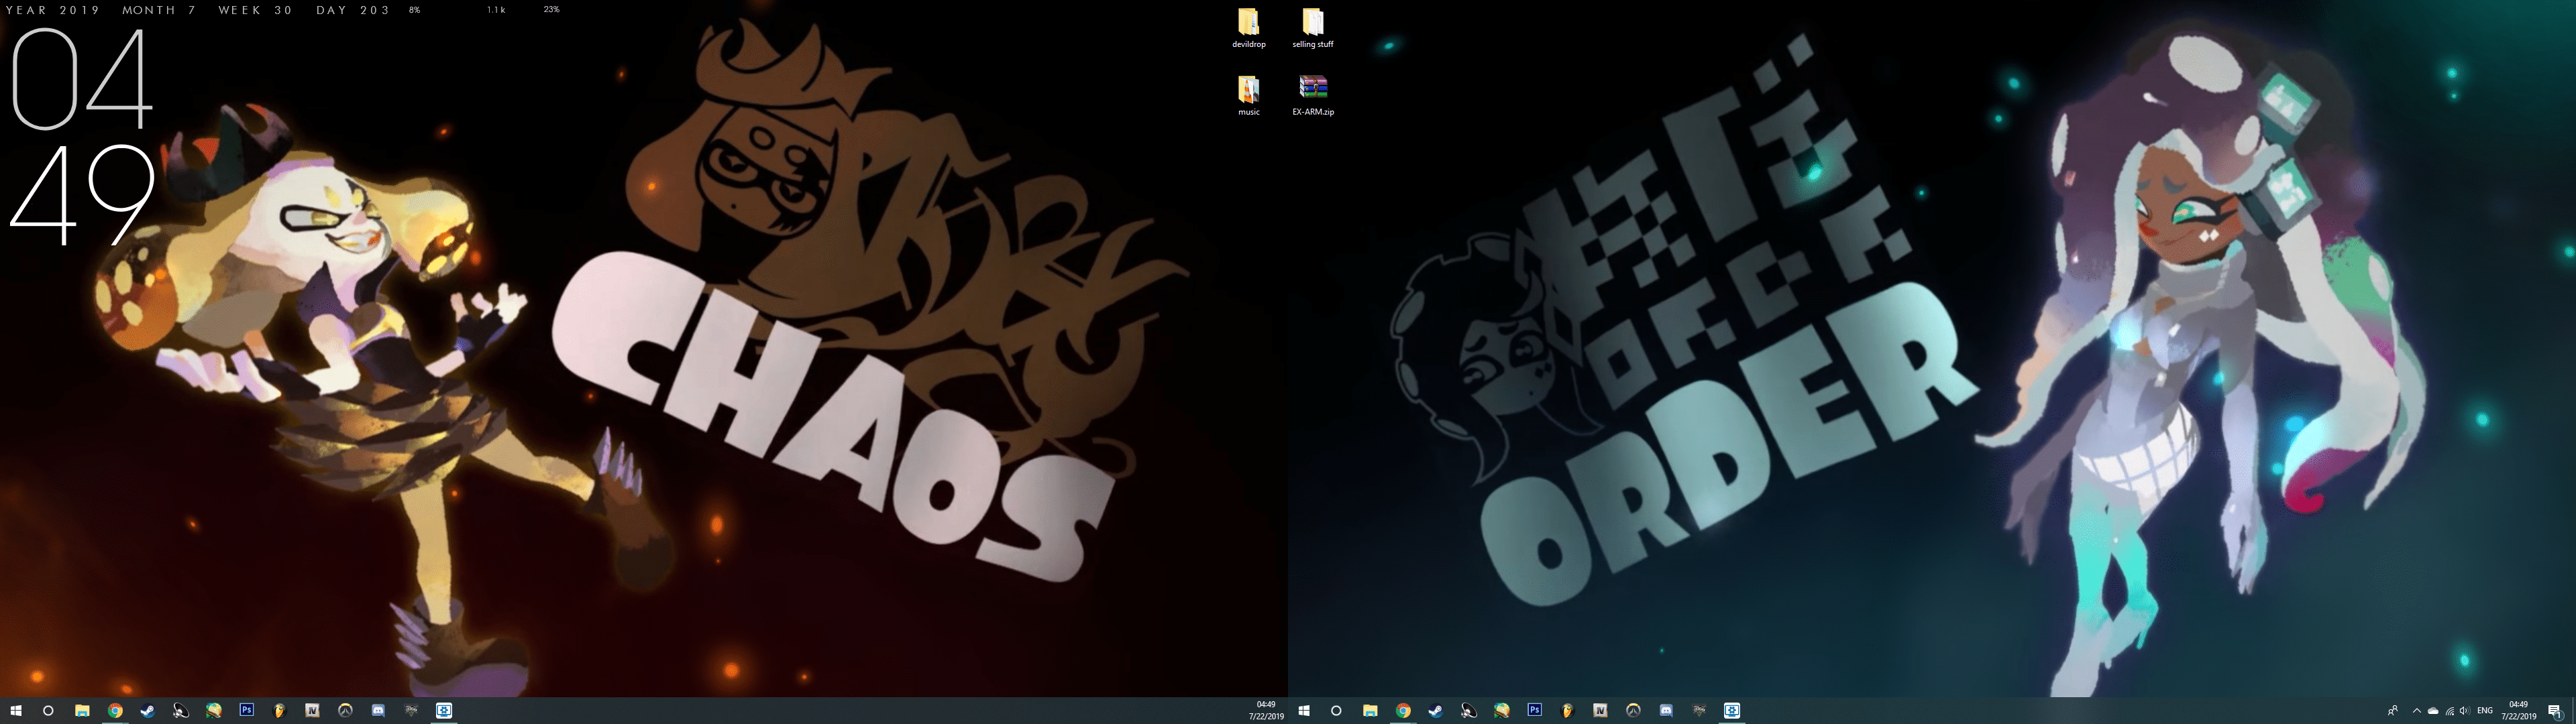Open Discord from the right taskbar
The height and width of the screenshot is (724, 2576).
coord(1666,711)
